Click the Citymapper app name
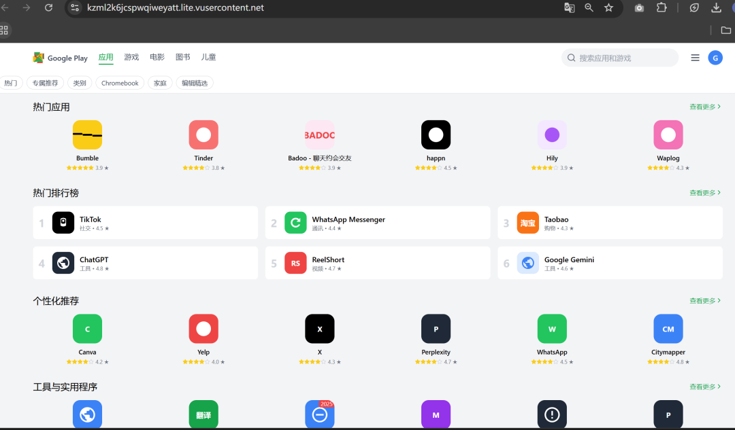This screenshot has height=430, width=735. [x=668, y=352]
